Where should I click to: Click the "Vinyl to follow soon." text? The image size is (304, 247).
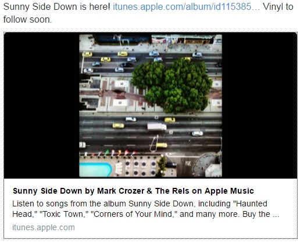148,13
